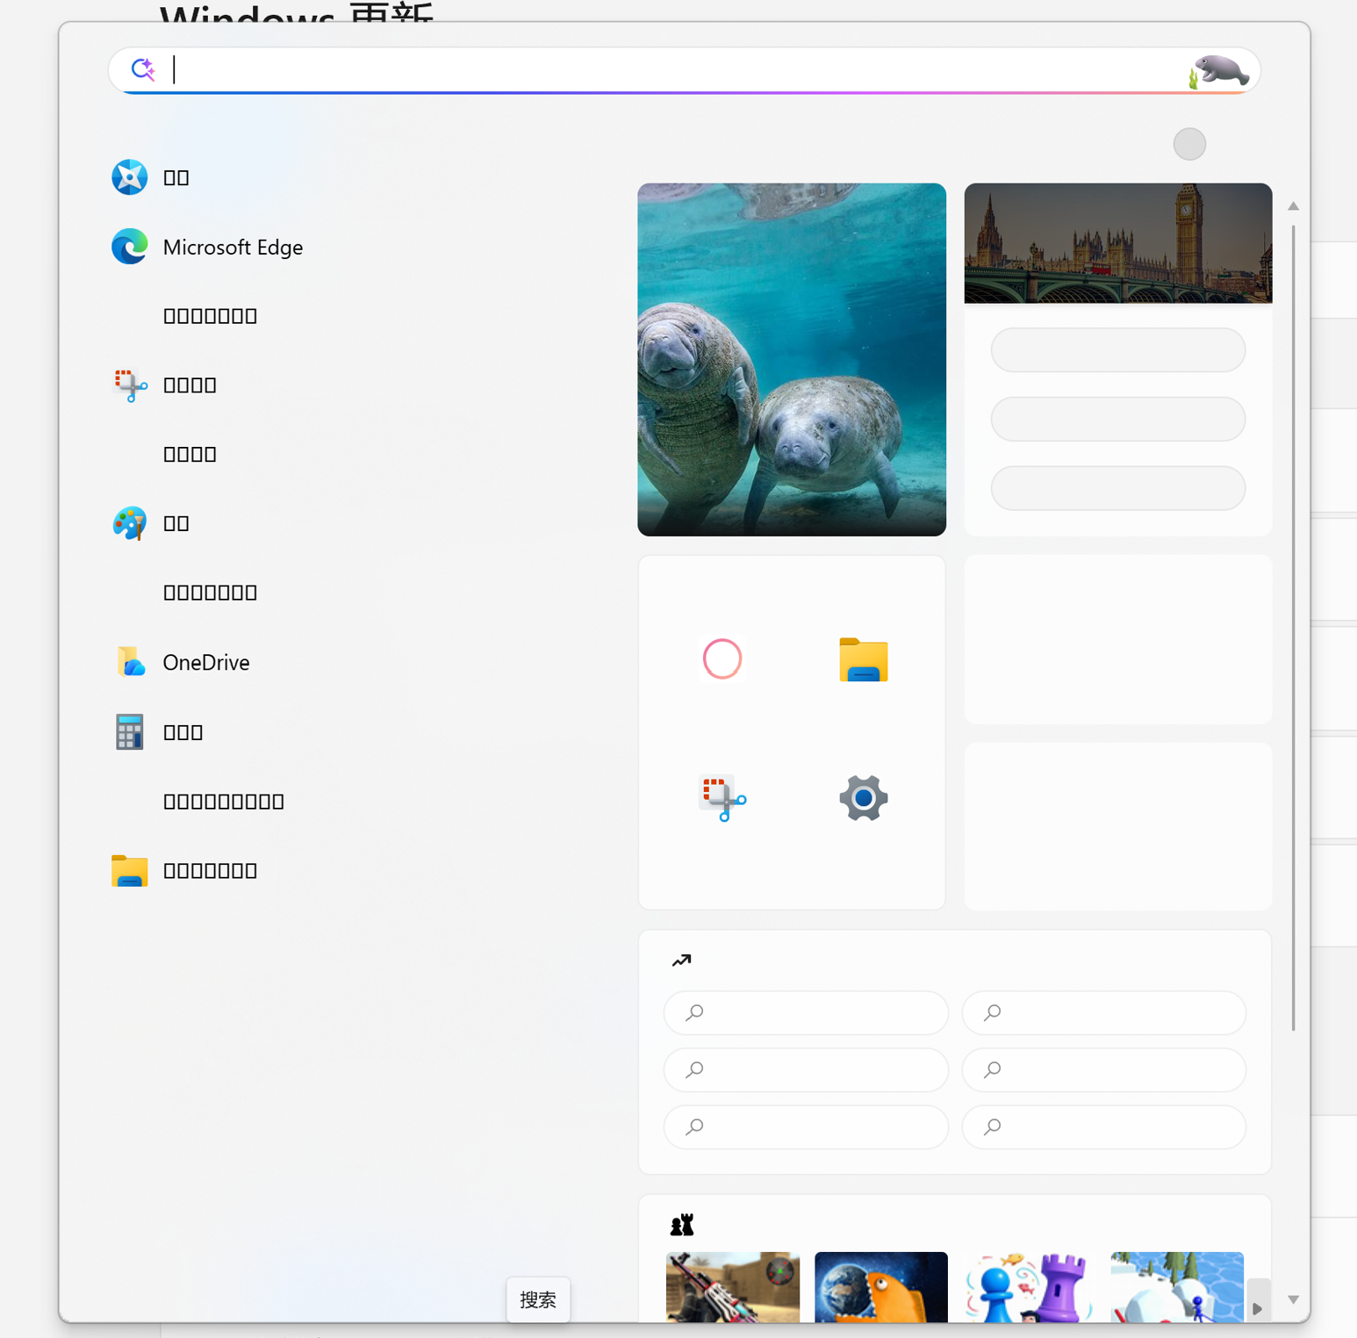The image size is (1357, 1338).
Task: Open the snowy igloo game thumbnail
Action: 1177,1286
